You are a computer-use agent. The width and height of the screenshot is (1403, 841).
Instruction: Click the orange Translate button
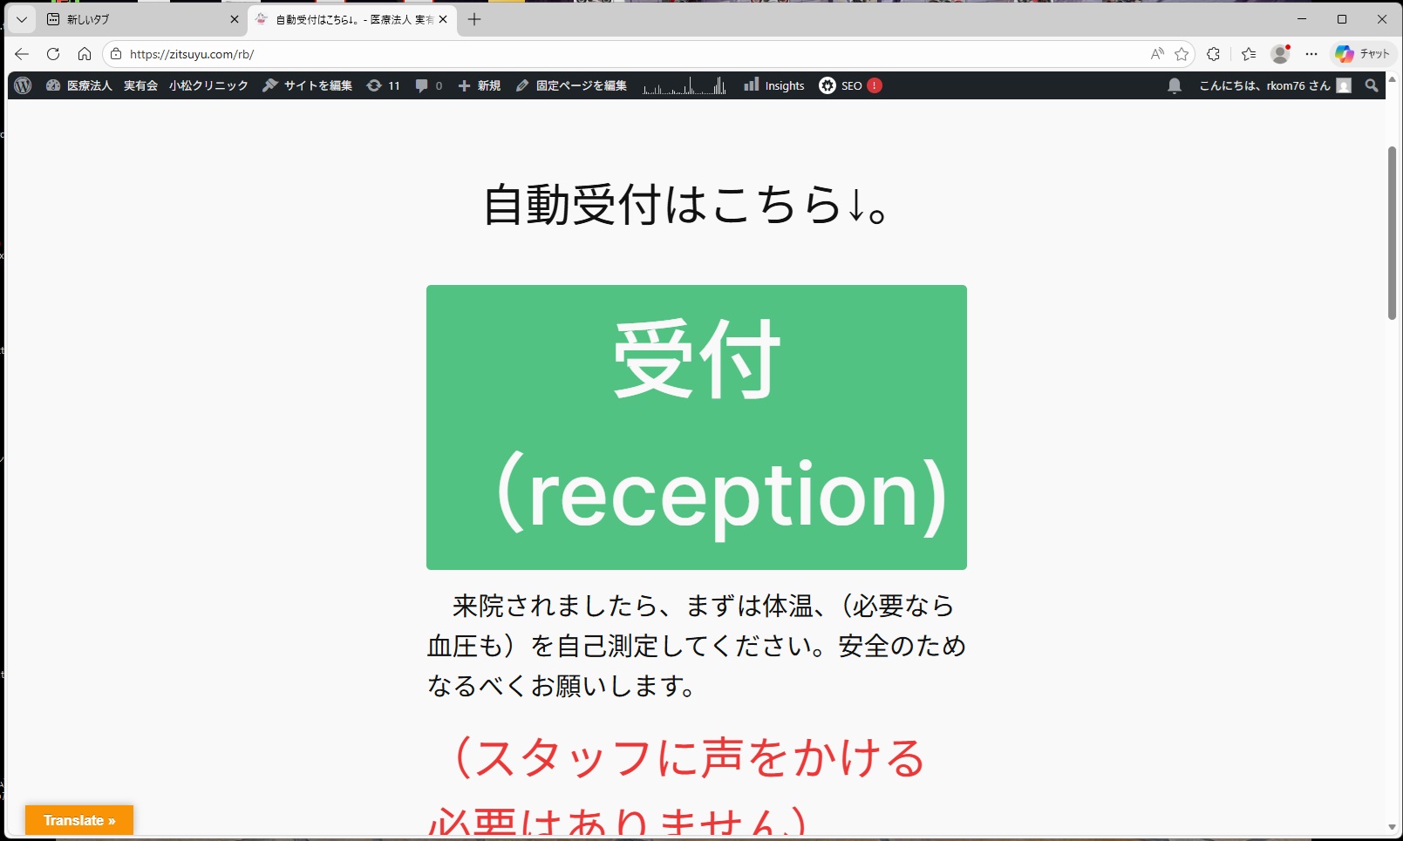[x=79, y=820]
